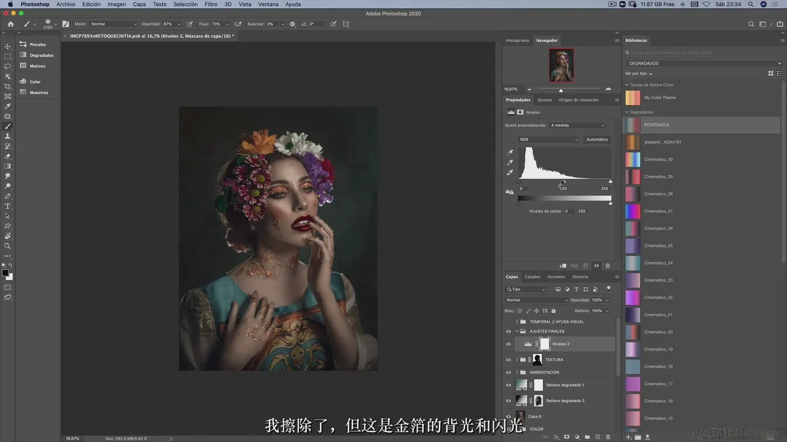Switch to the Canales tab
Screen dimensions: 787x442
(532, 277)
